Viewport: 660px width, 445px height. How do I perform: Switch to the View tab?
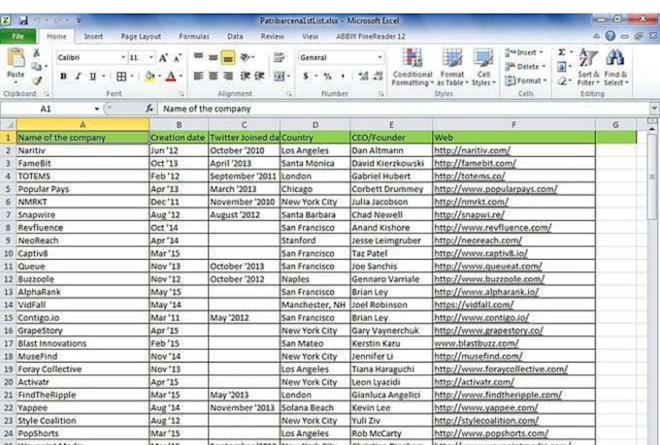click(x=311, y=37)
